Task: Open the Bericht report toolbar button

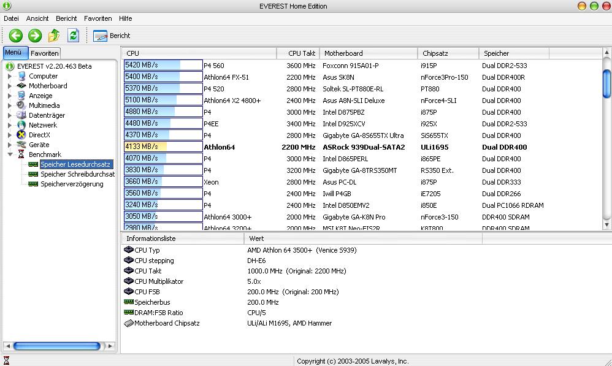Action: point(112,36)
